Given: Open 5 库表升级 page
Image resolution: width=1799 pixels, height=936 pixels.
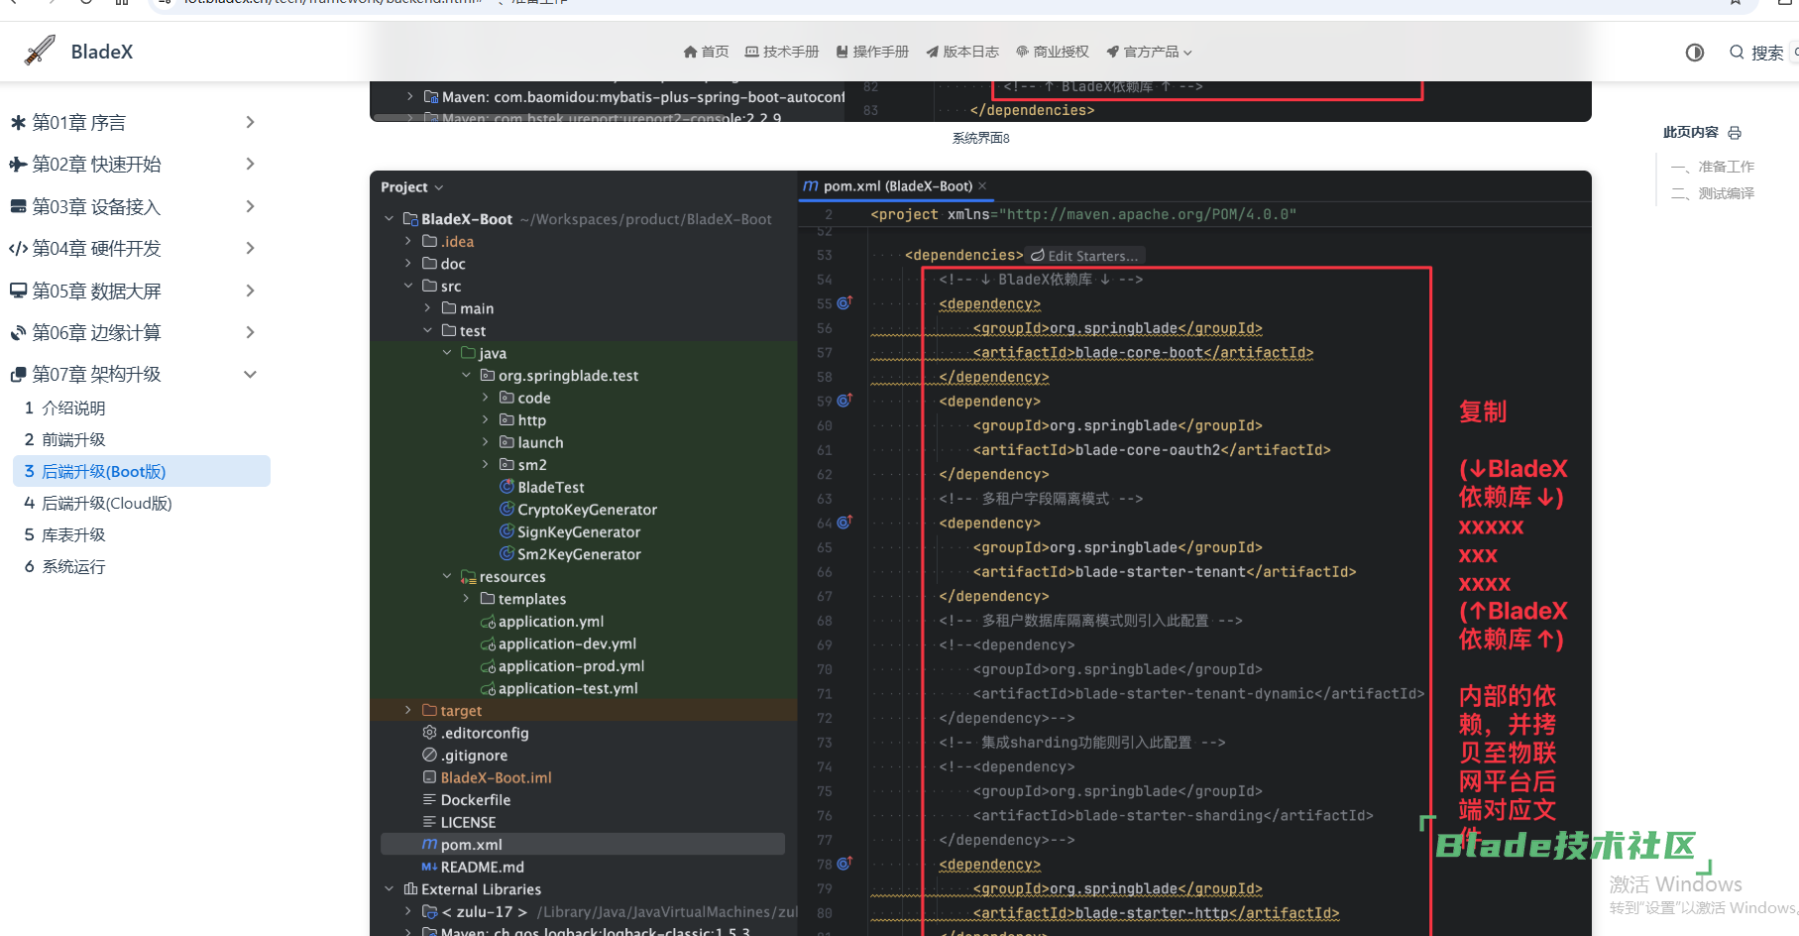Looking at the screenshot, I should tap(65, 534).
